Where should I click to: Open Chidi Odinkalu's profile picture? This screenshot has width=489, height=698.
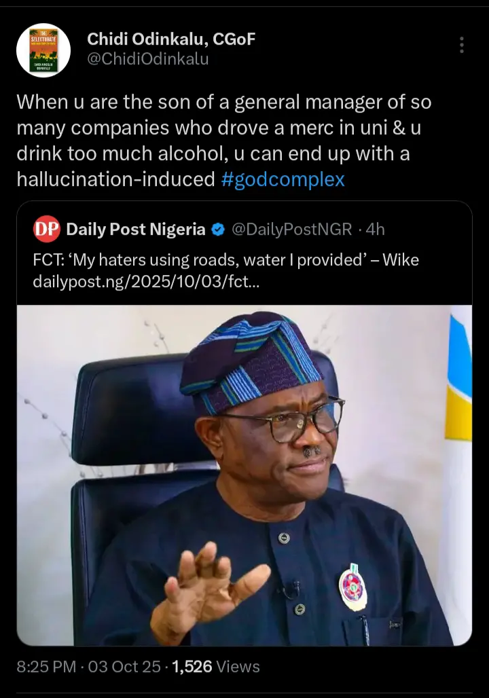coord(43,50)
